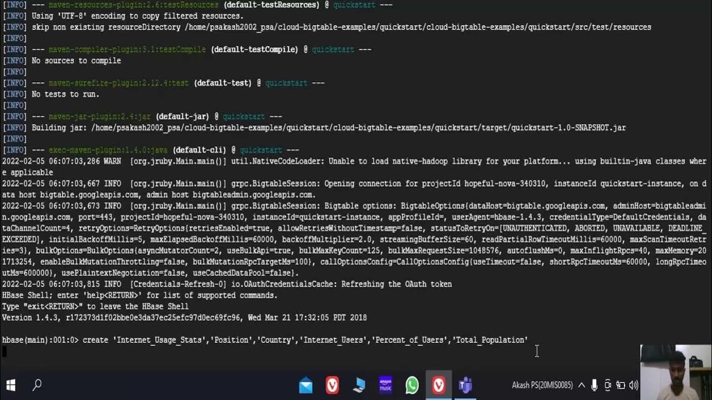Screen dimensions: 712x400
Task: Click 'usePlaintextNegotiation=false' option text
Action: click(x=124, y=273)
